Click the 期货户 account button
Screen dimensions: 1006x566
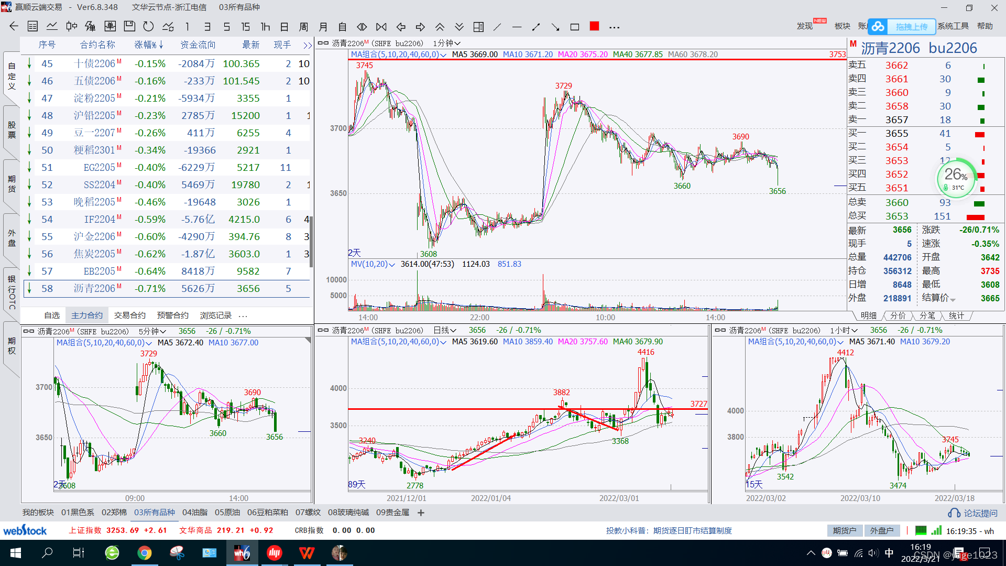[845, 530]
